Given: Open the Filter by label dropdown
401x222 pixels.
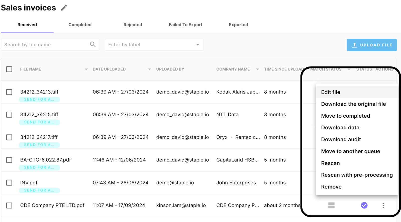Looking at the screenshot, I should point(154,45).
